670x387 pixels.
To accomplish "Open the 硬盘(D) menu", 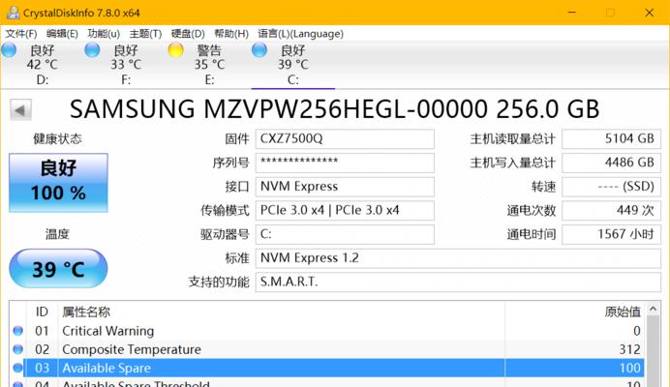I will (x=188, y=34).
